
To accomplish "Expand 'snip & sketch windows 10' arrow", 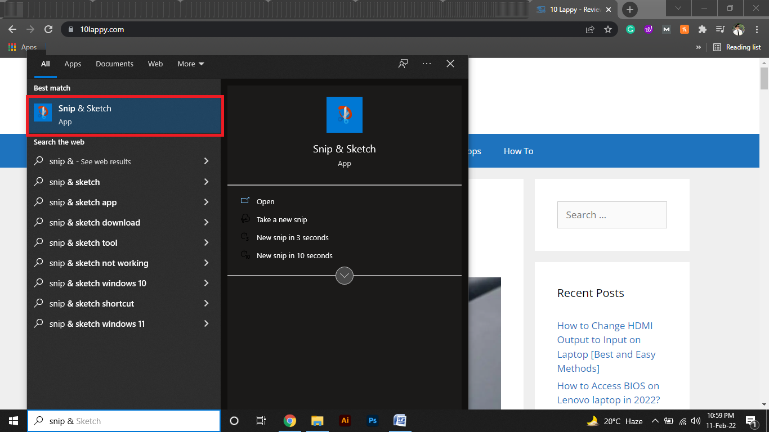I will click(206, 283).
